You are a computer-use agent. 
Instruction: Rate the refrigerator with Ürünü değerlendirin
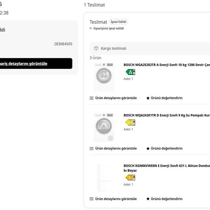click(167, 199)
